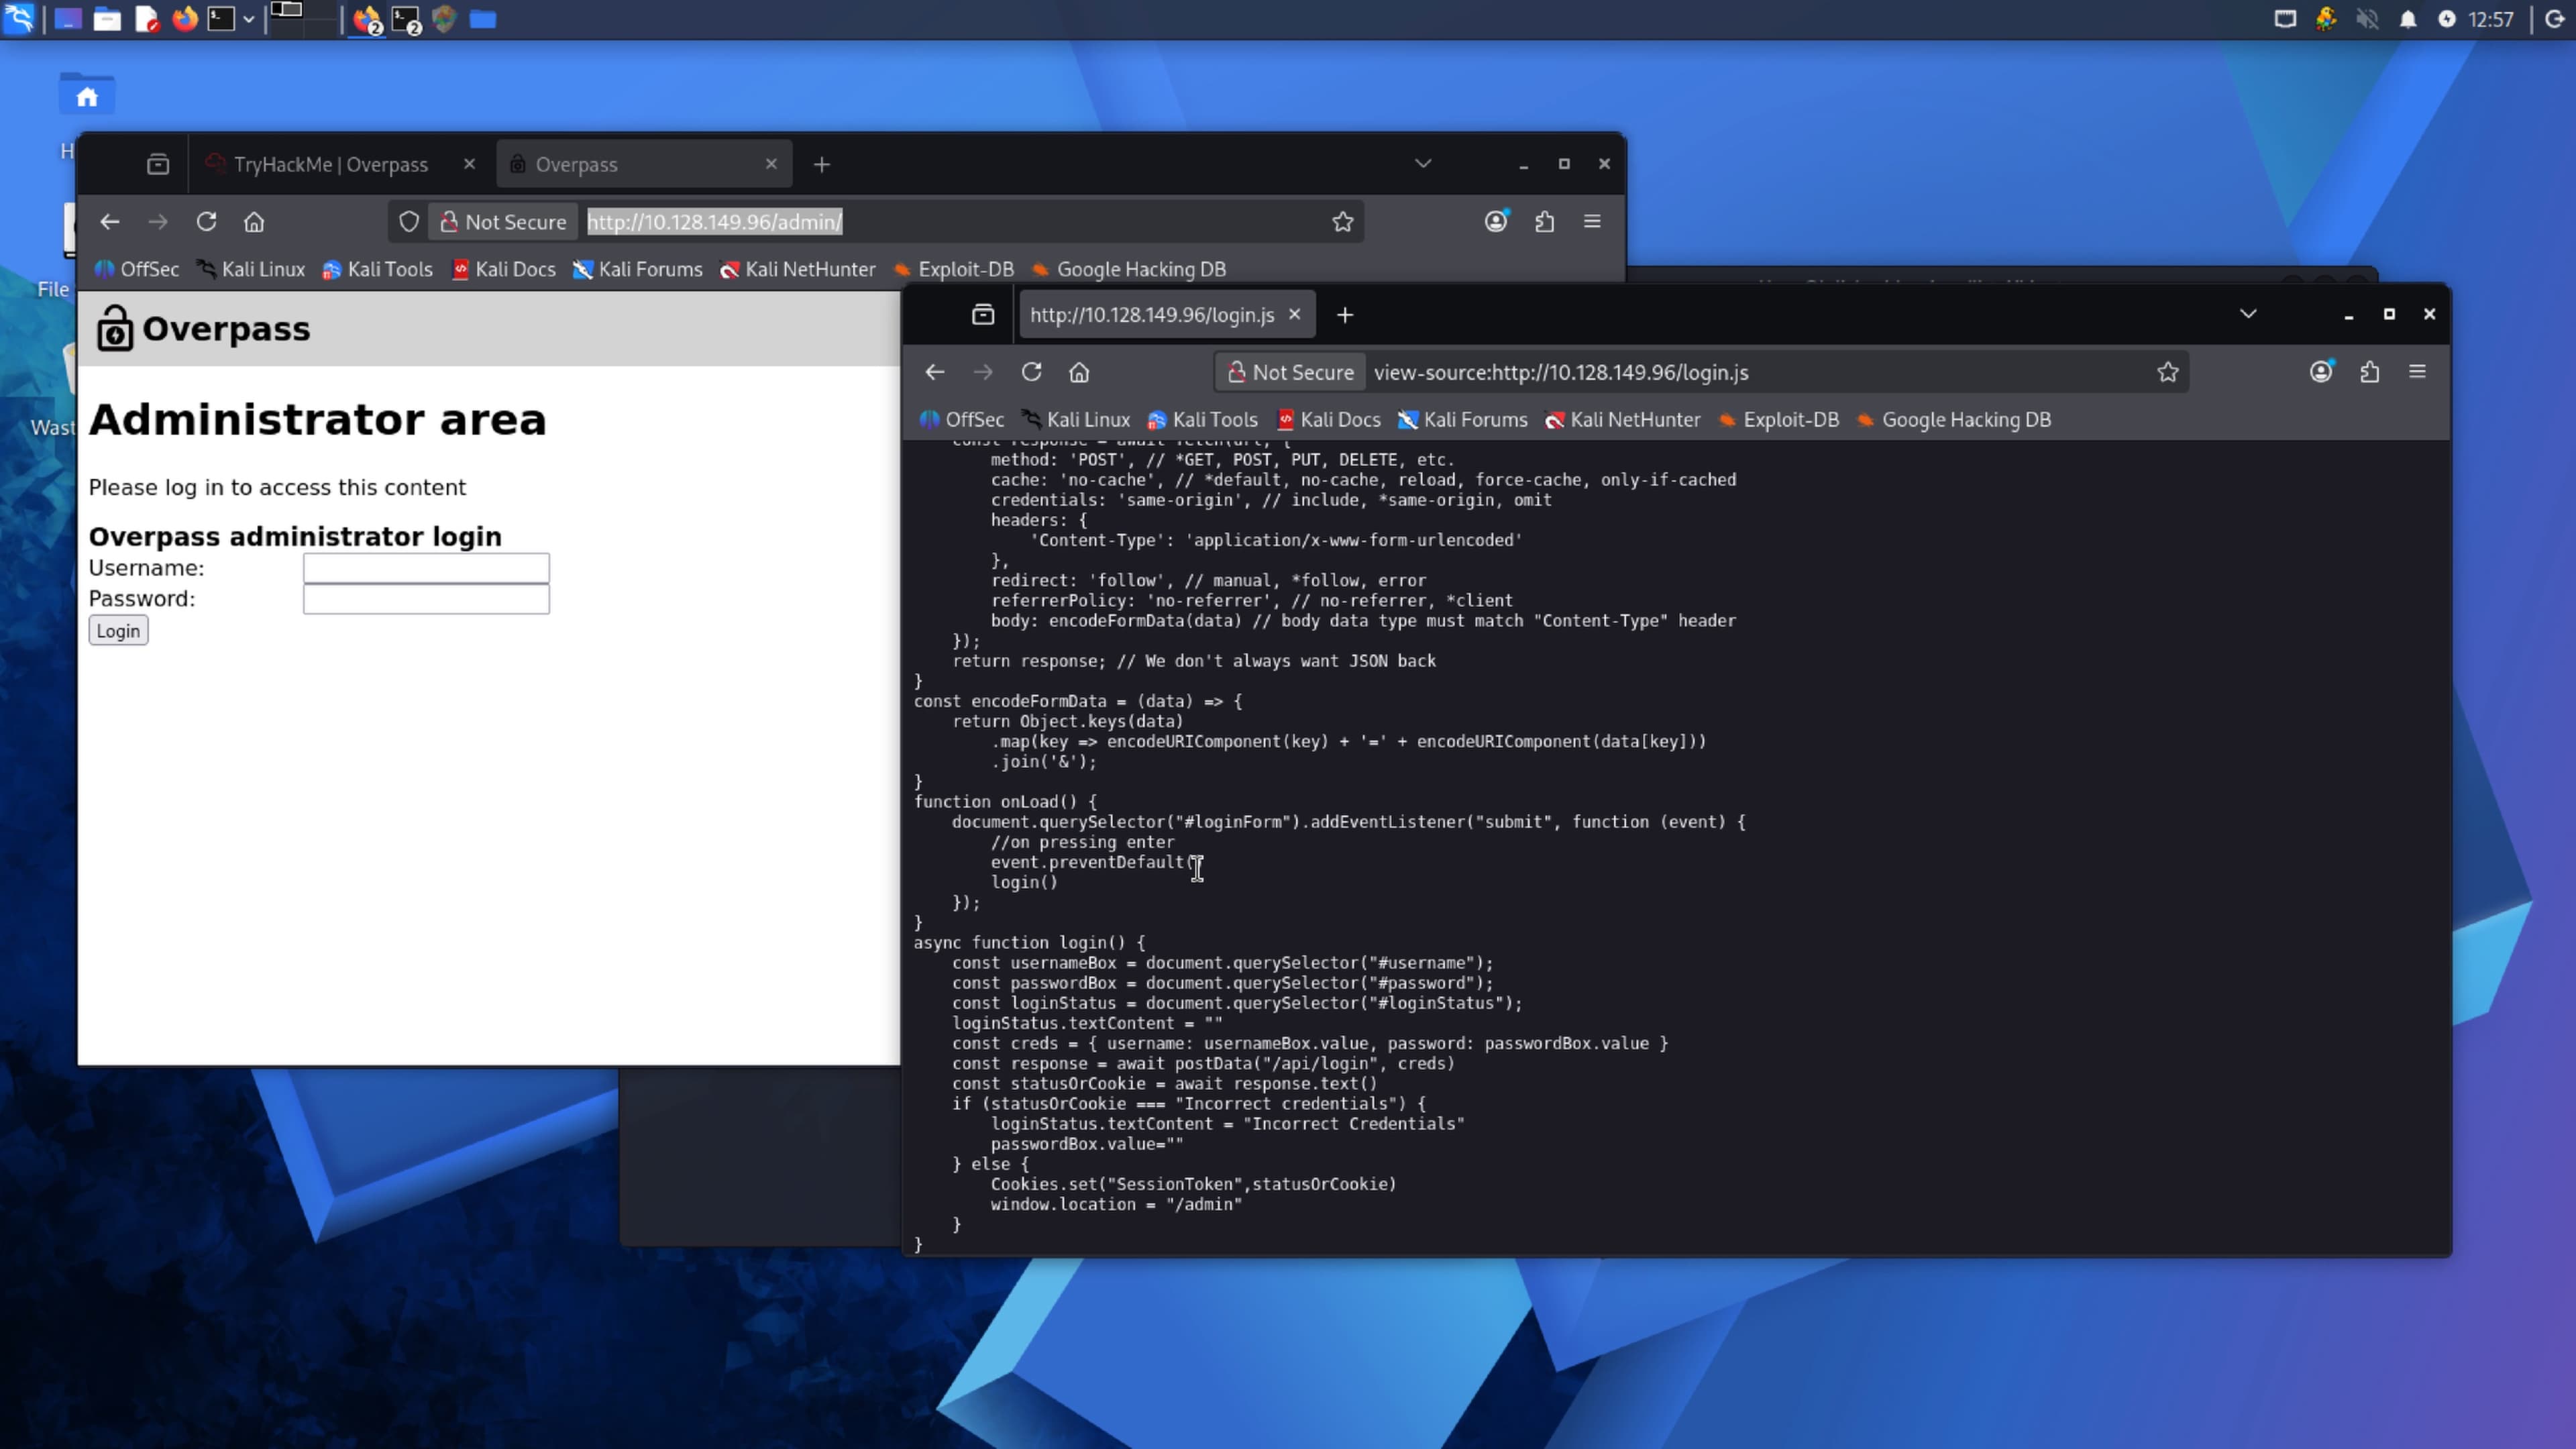Open Exploit-DB bookmark in login.js window
Viewport: 2576px width, 1449px height.
pos(1779,420)
